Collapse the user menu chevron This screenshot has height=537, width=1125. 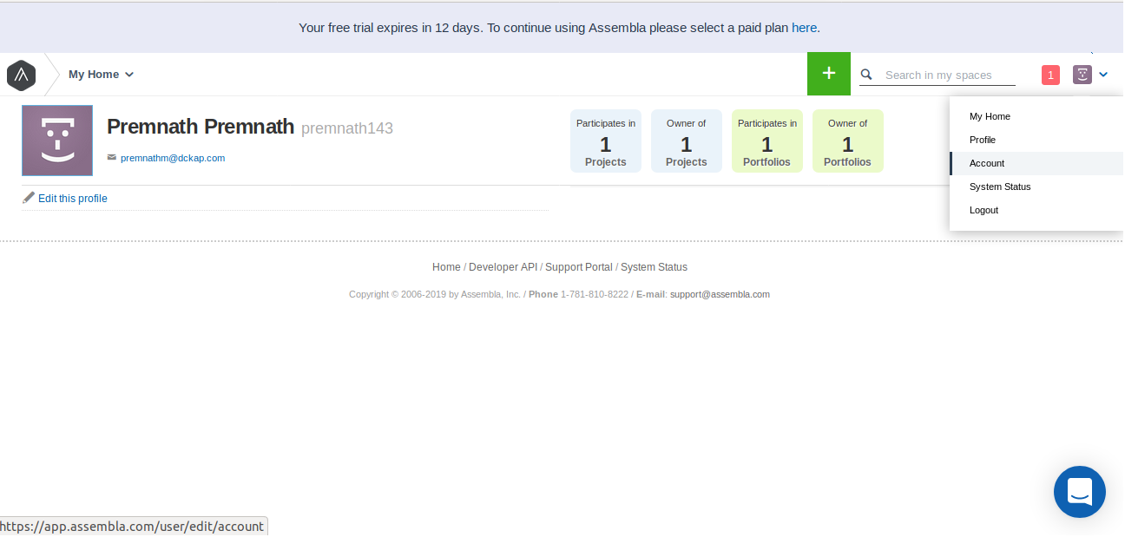click(1102, 75)
